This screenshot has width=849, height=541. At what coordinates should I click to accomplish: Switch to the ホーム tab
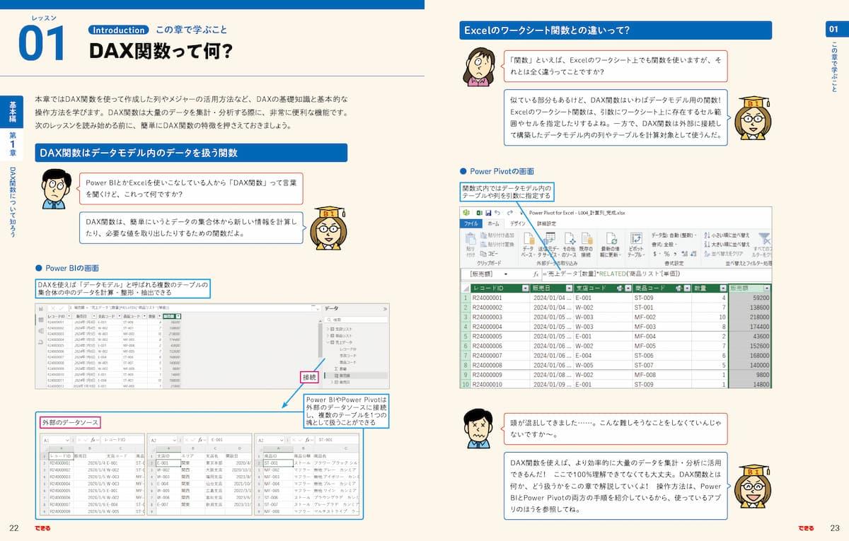[x=493, y=223]
